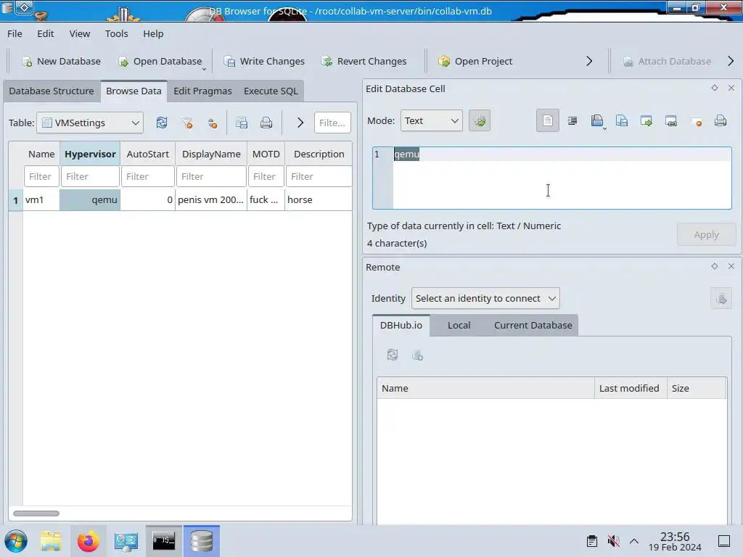The width and height of the screenshot is (743, 557).
Task: Select the 'horse' Description cell
Action: (x=319, y=200)
